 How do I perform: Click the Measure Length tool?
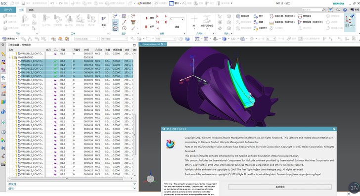point(282,16)
